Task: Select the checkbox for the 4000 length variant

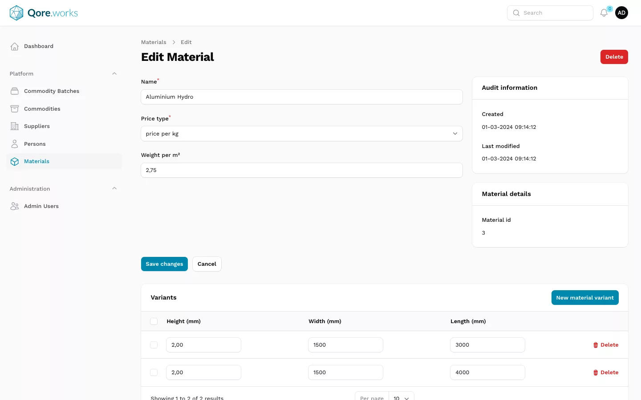Action: (154, 372)
